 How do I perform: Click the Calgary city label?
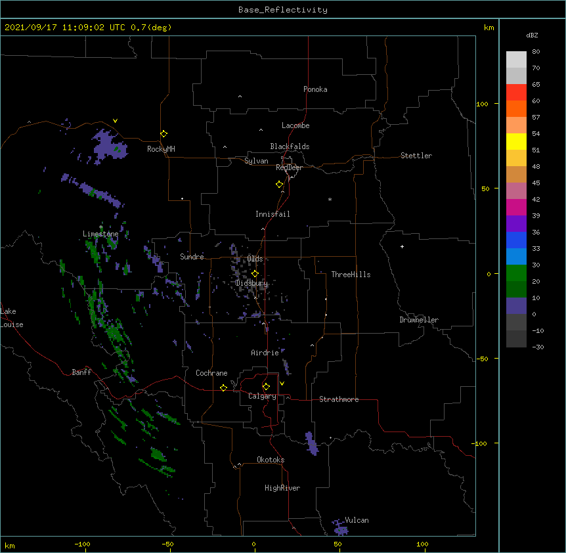pyautogui.click(x=262, y=396)
